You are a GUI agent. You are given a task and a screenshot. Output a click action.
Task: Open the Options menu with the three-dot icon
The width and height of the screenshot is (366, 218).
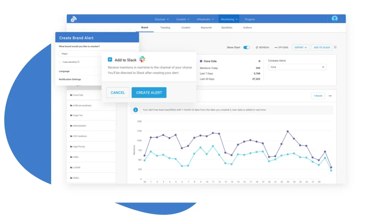[x=281, y=47]
